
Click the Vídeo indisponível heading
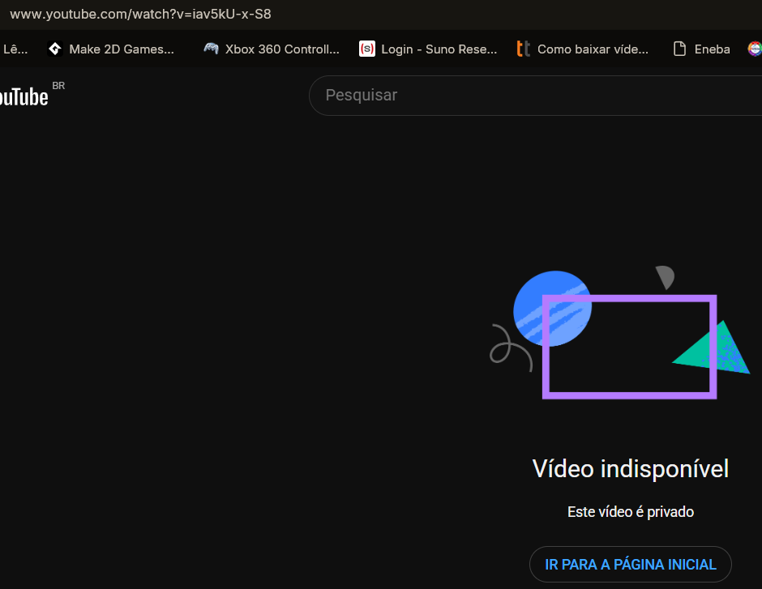[x=631, y=468]
